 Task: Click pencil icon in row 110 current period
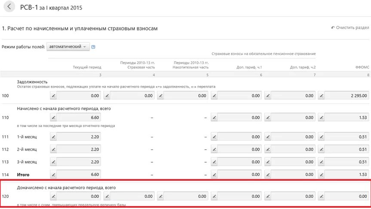(x=54, y=117)
